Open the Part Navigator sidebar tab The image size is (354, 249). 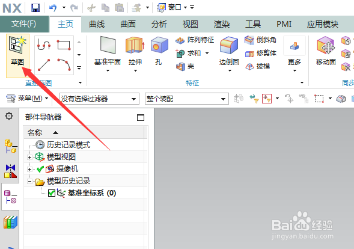[10, 197]
